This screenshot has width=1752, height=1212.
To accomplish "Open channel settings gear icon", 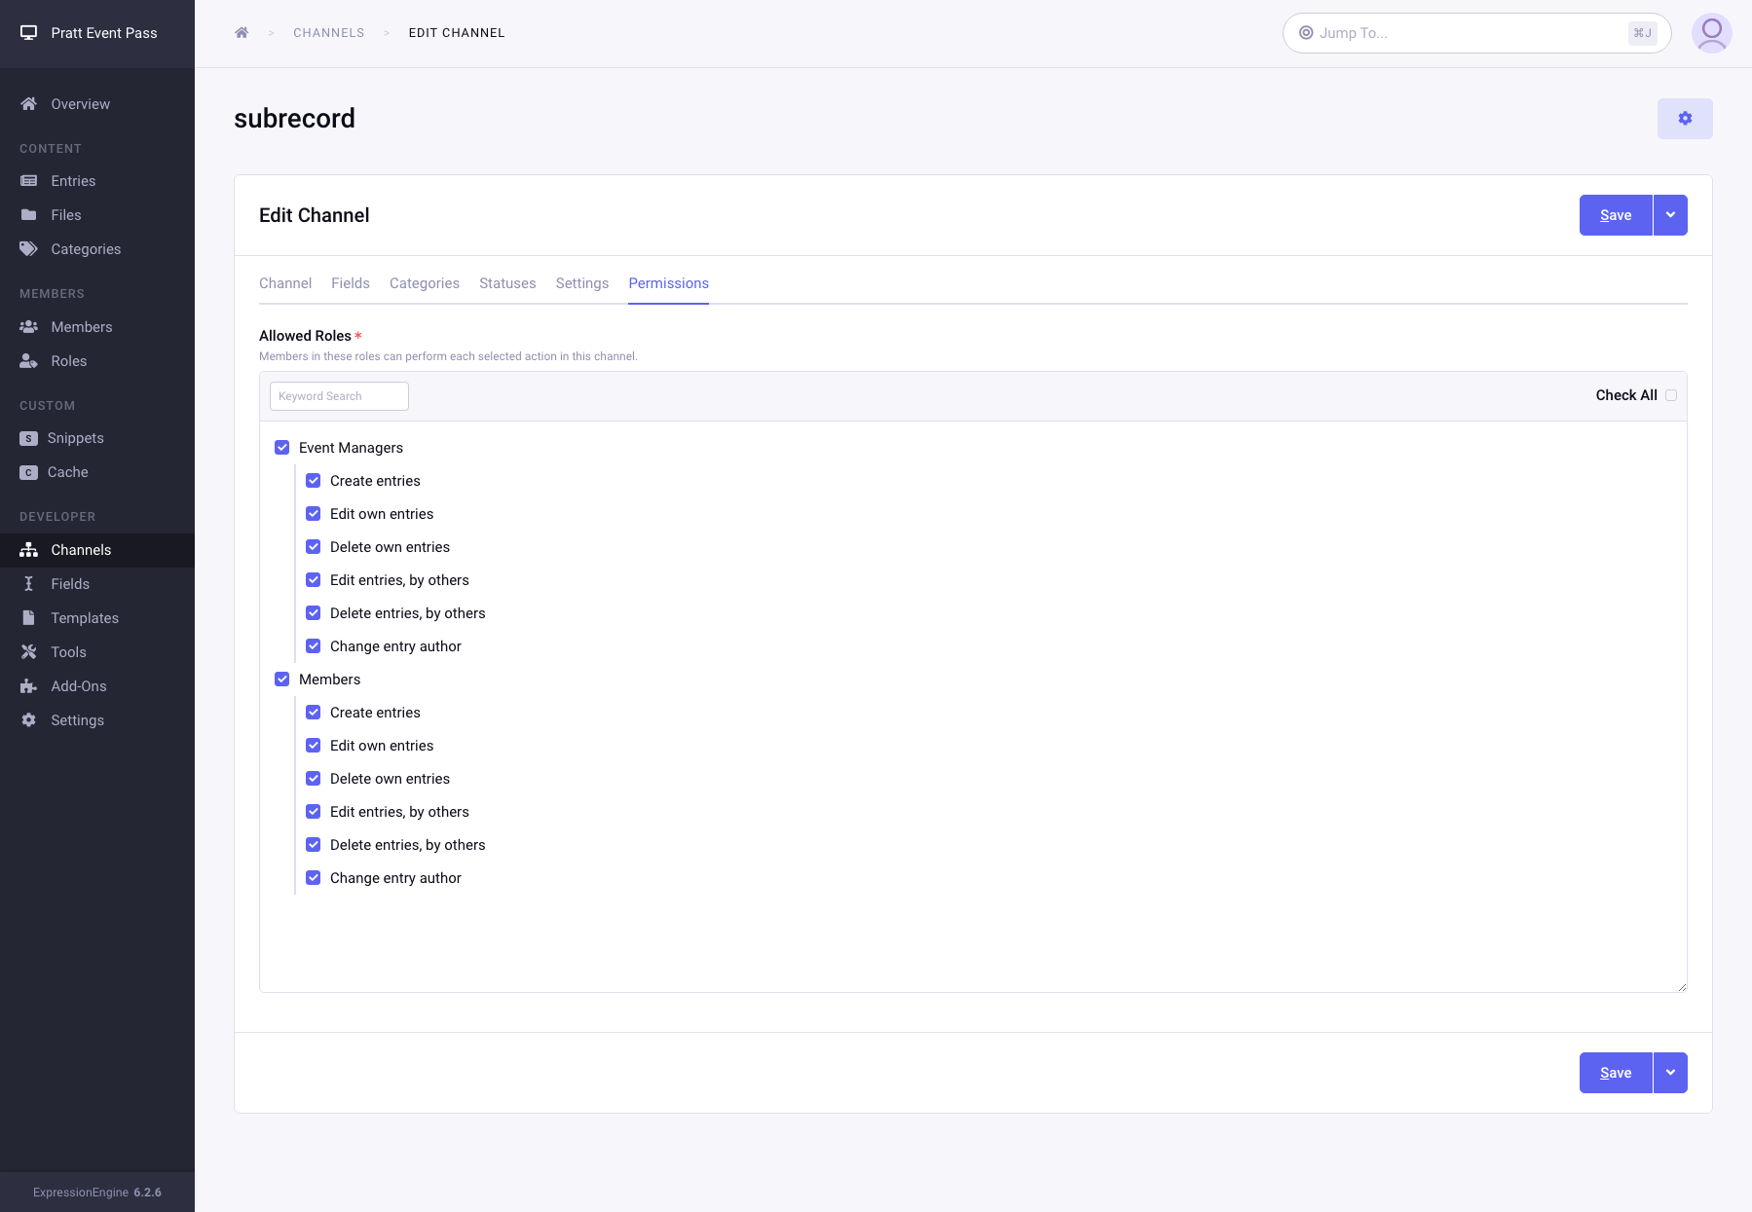I will [1685, 119].
